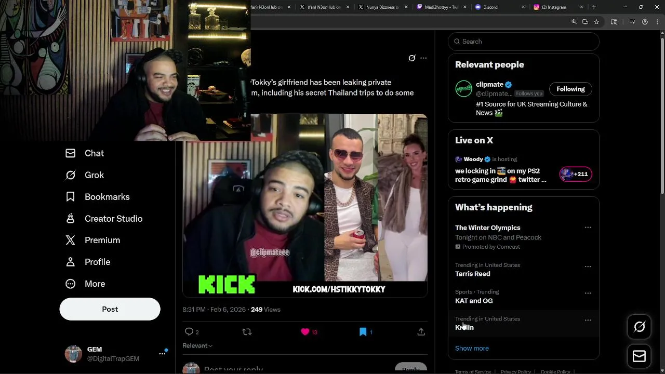This screenshot has height=374, width=665.
Task: Click the share post icon
Action: point(421,332)
